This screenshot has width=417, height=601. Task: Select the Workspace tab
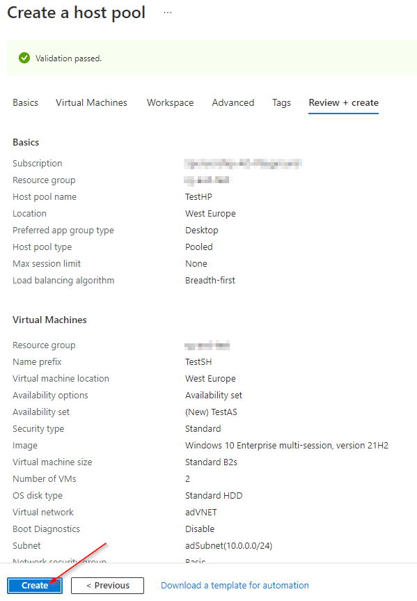pos(170,103)
